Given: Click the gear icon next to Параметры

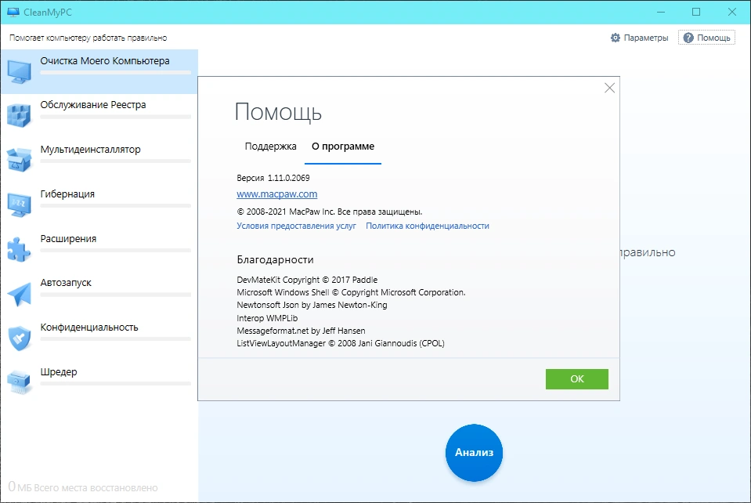Looking at the screenshot, I should tap(616, 38).
